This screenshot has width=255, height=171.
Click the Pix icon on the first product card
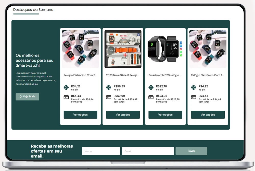tap(66, 88)
